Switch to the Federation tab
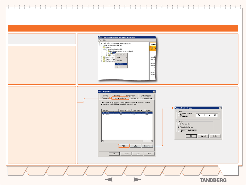 click(x=105, y=98)
